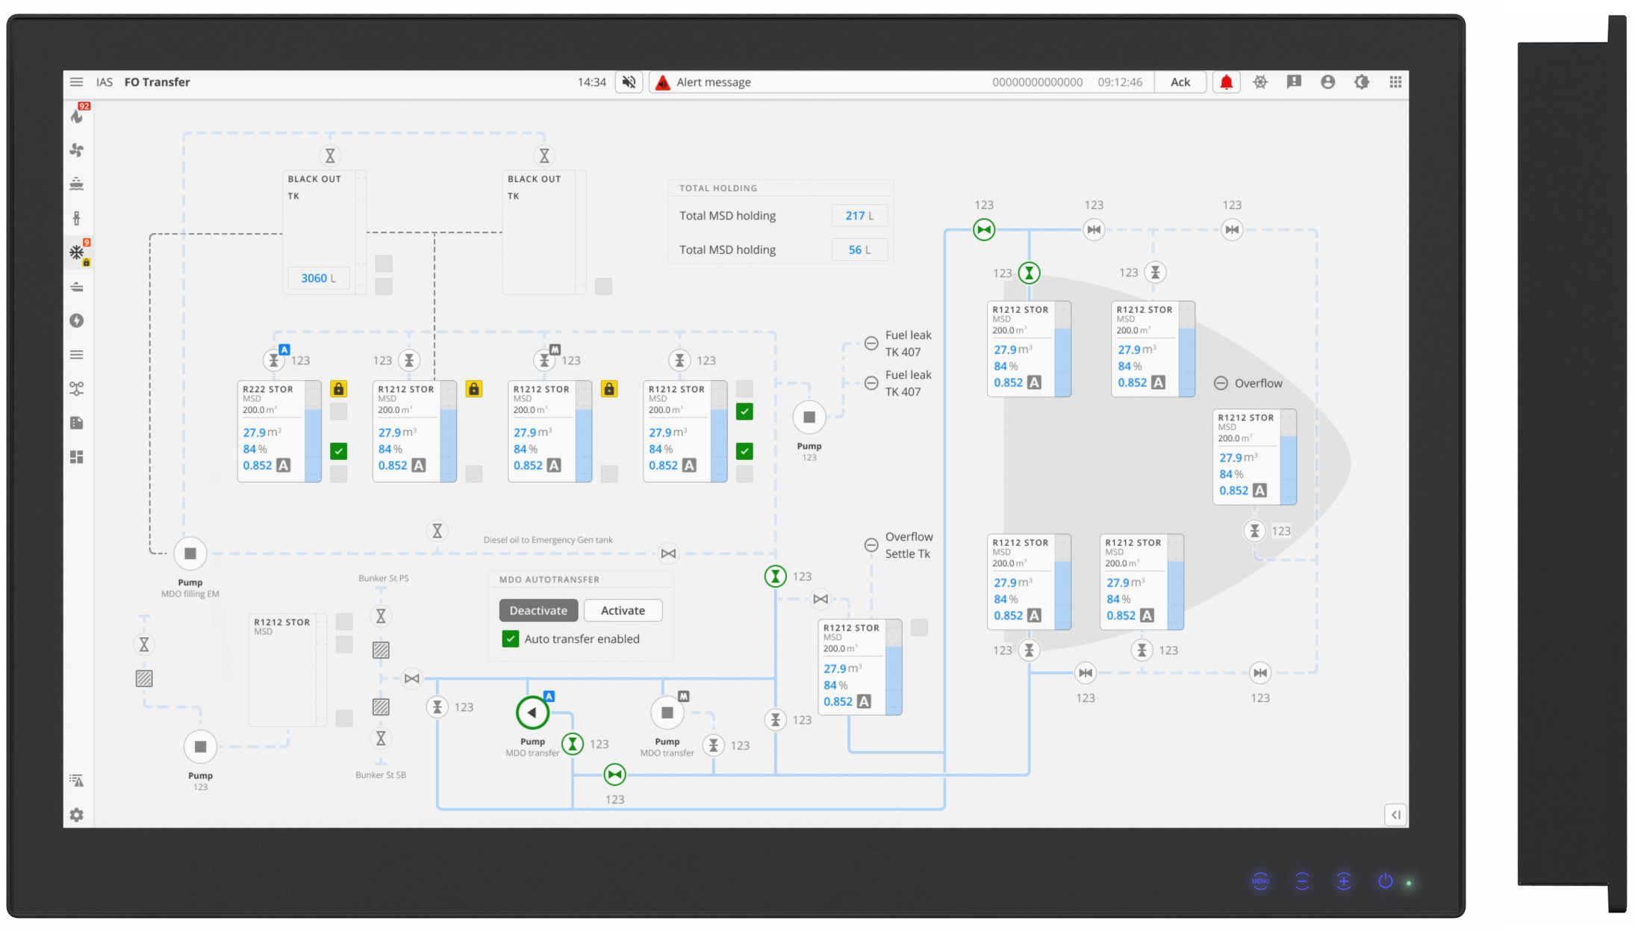Click the monitor power hardware button
The width and height of the screenshot is (1638, 932).
coord(1385,881)
